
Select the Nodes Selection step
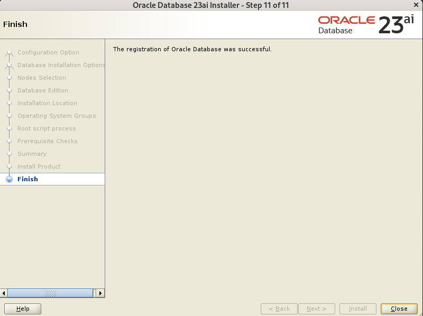(42, 78)
